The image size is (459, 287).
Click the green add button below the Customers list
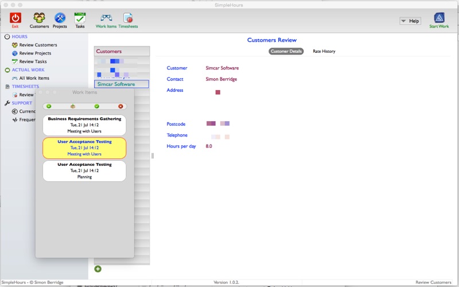pyautogui.click(x=98, y=269)
